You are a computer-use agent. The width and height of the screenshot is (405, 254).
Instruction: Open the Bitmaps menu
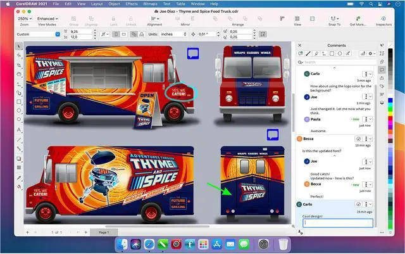pos(151,4)
